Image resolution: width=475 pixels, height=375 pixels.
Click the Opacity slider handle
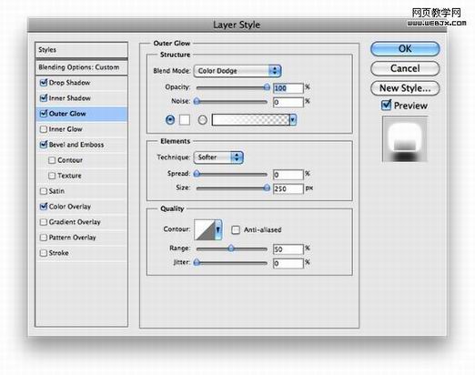click(267, 87)
